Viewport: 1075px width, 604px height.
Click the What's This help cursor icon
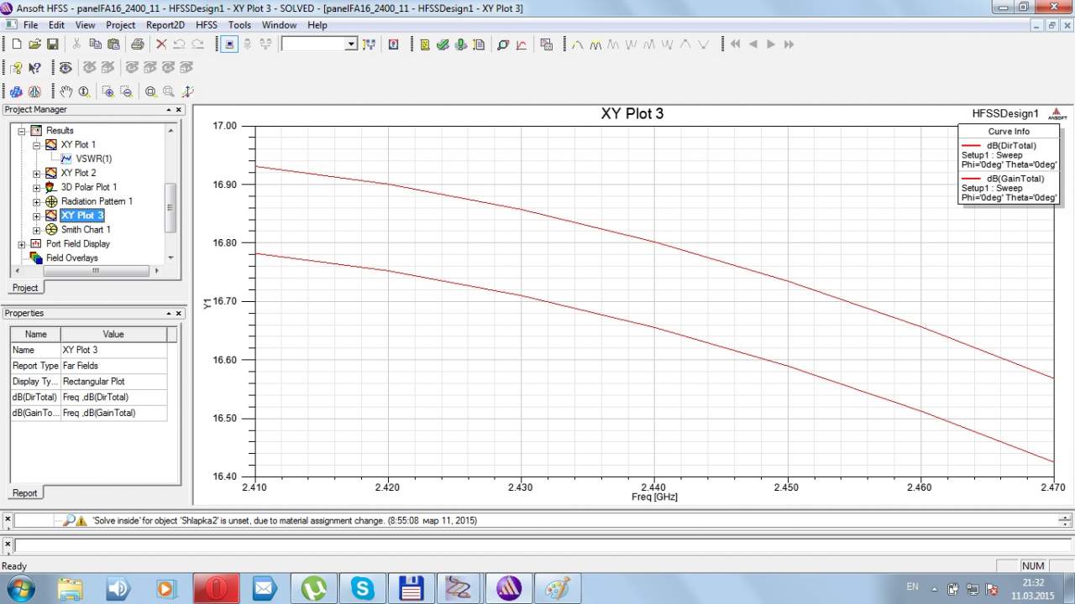[x=34, y=68]
